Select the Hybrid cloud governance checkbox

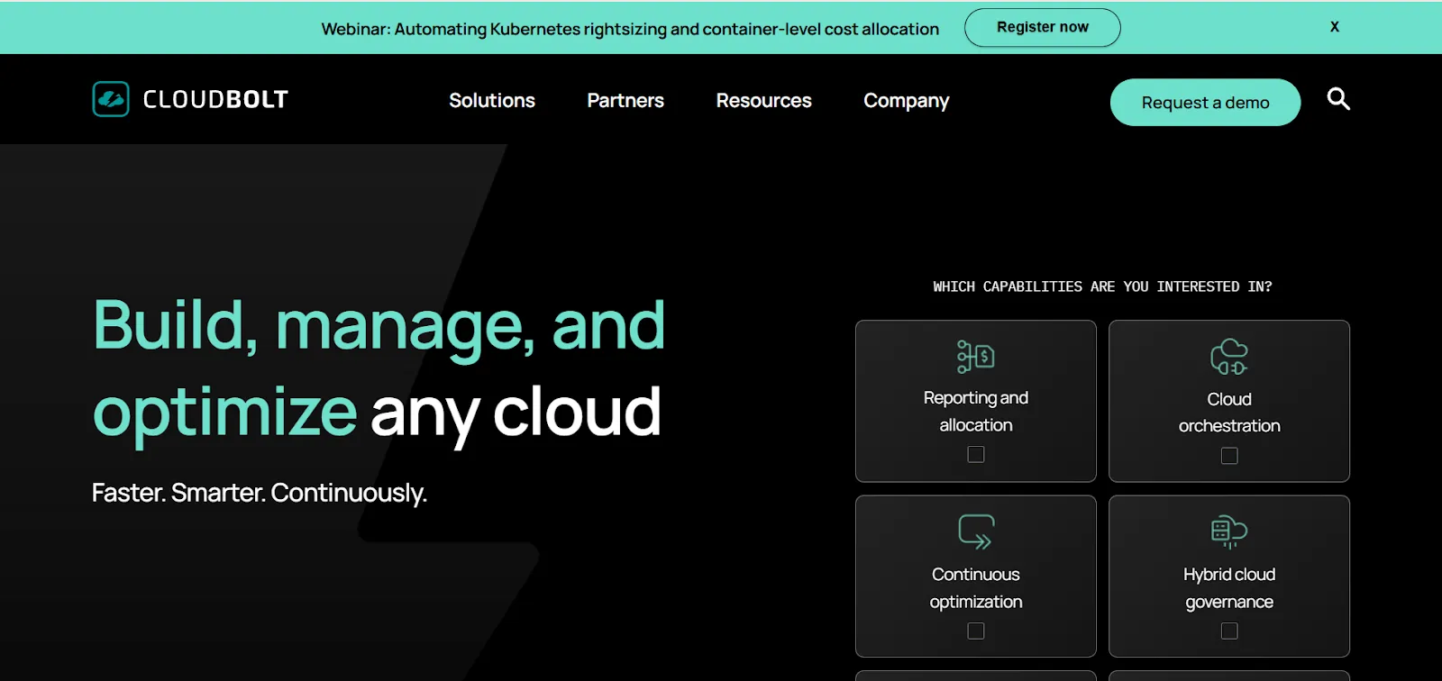[x=1229, y=631]
